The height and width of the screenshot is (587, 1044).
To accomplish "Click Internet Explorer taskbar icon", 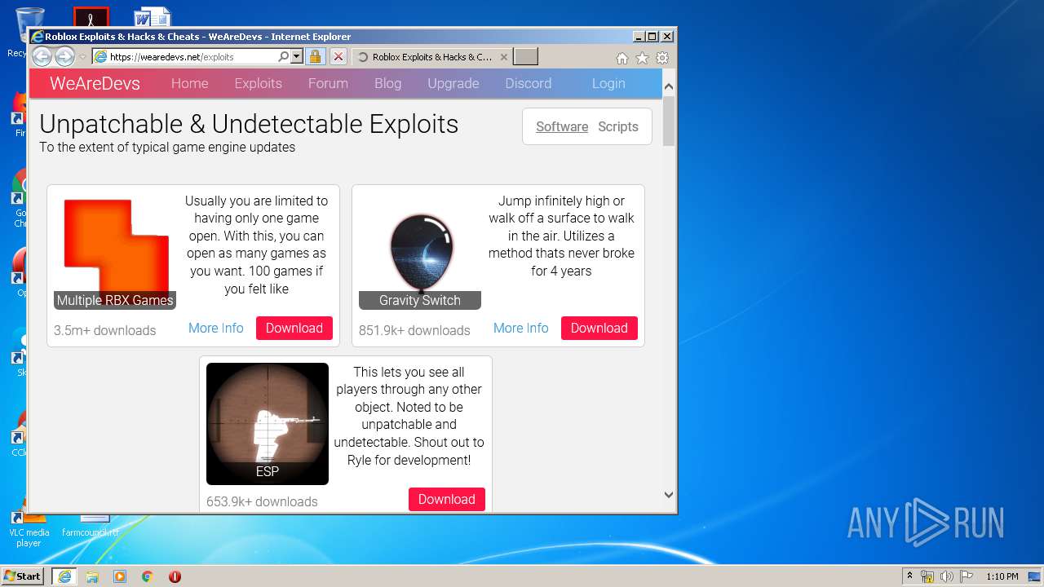I will tap(64, 576).
